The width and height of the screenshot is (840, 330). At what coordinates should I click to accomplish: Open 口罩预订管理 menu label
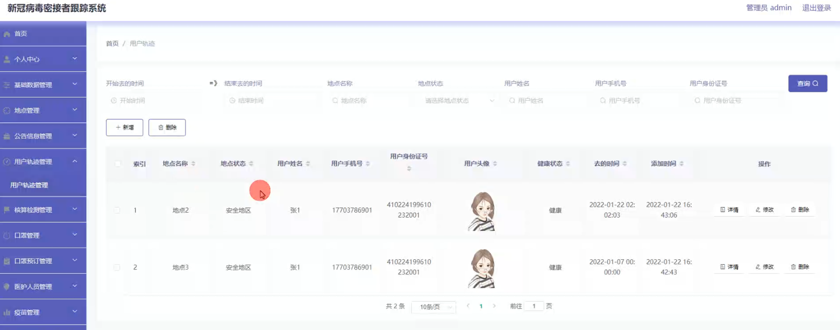pos(33,261)
